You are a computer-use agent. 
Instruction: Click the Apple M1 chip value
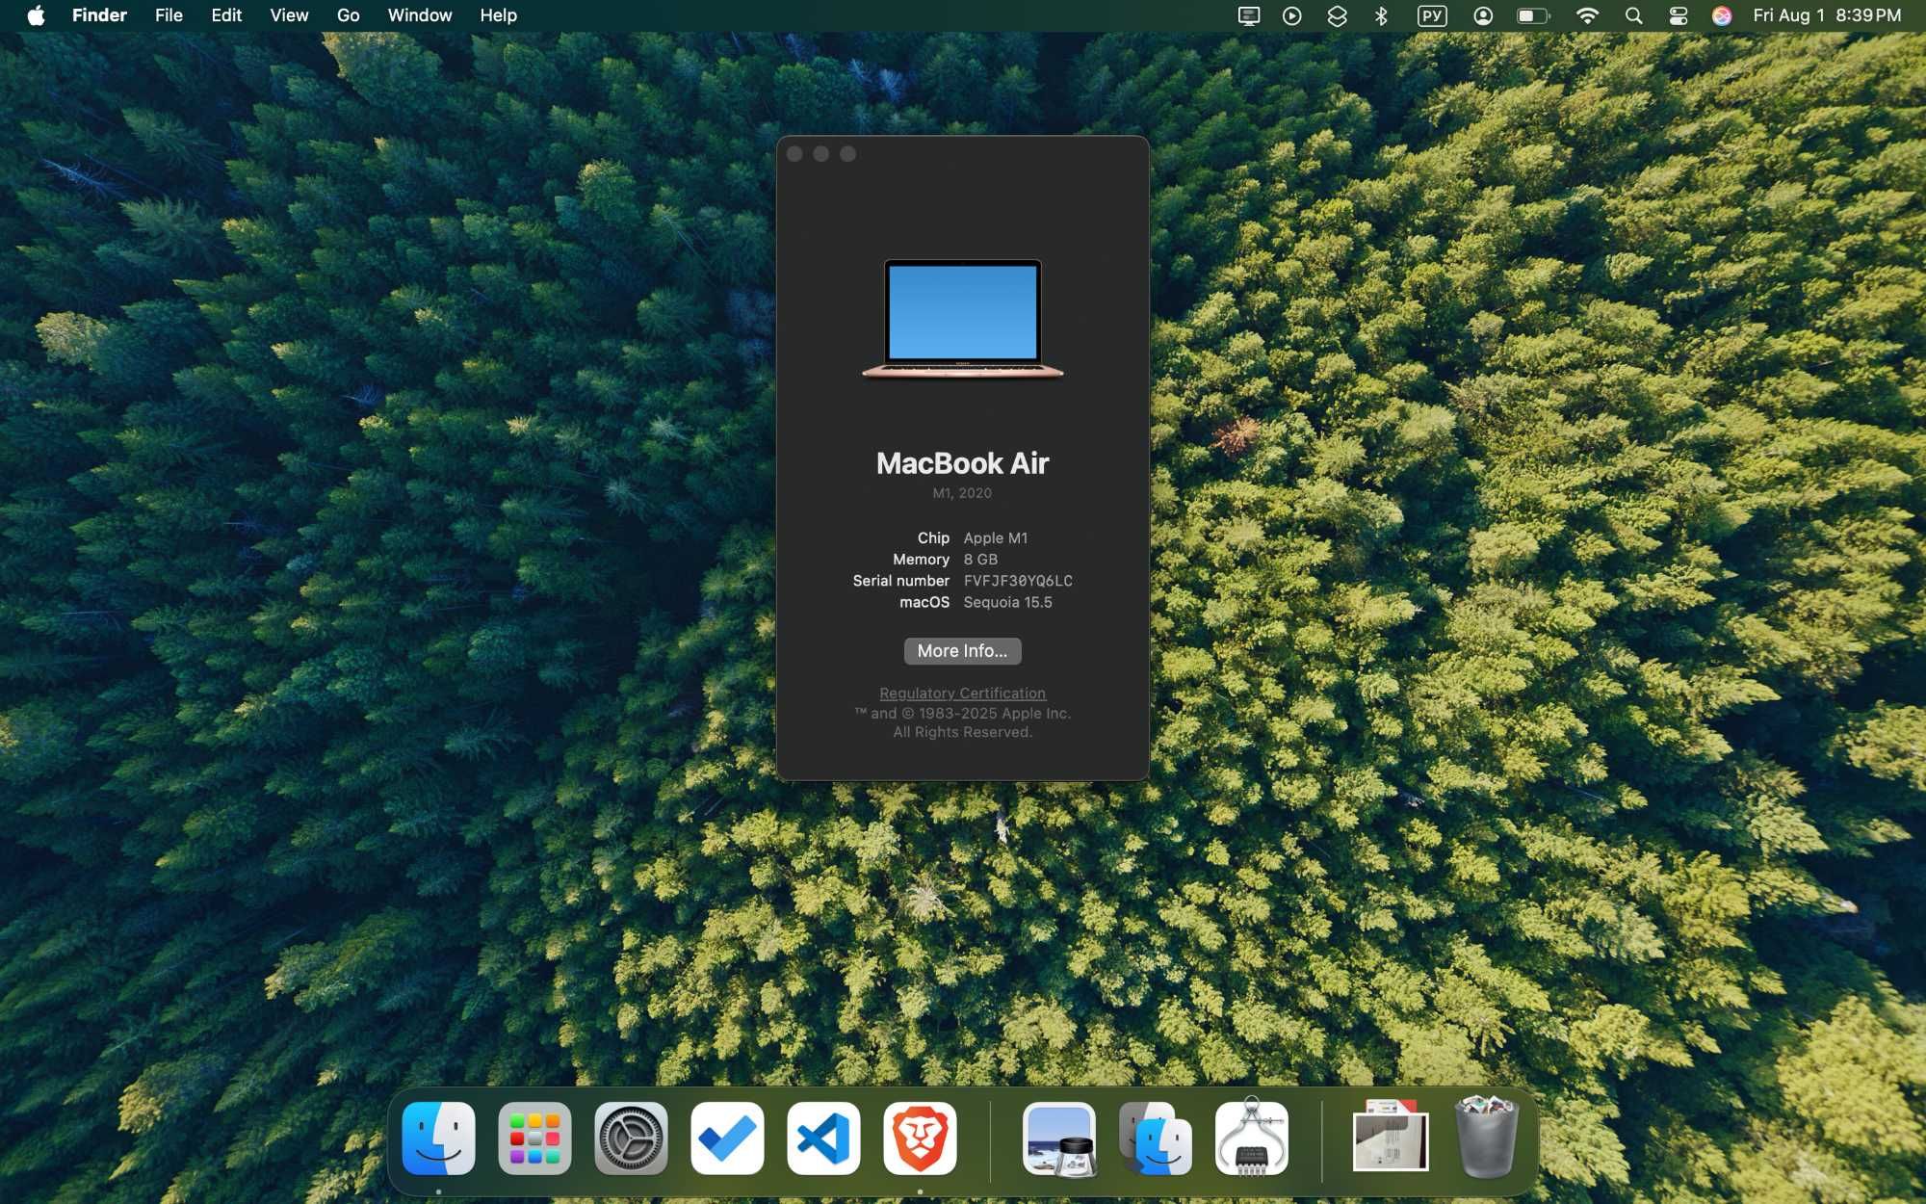pos(996,538)
